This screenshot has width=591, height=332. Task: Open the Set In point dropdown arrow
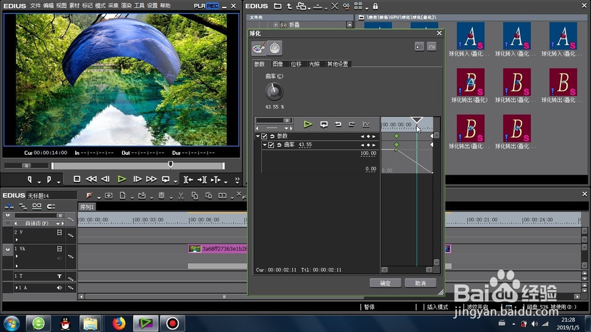[x=39, y=182]
